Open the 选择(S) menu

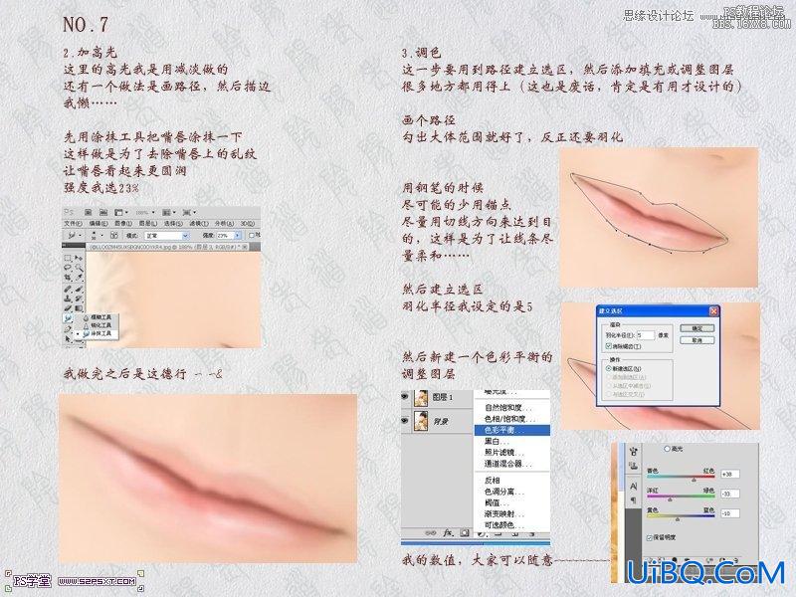pyautogui.click(x=173, y=223)
